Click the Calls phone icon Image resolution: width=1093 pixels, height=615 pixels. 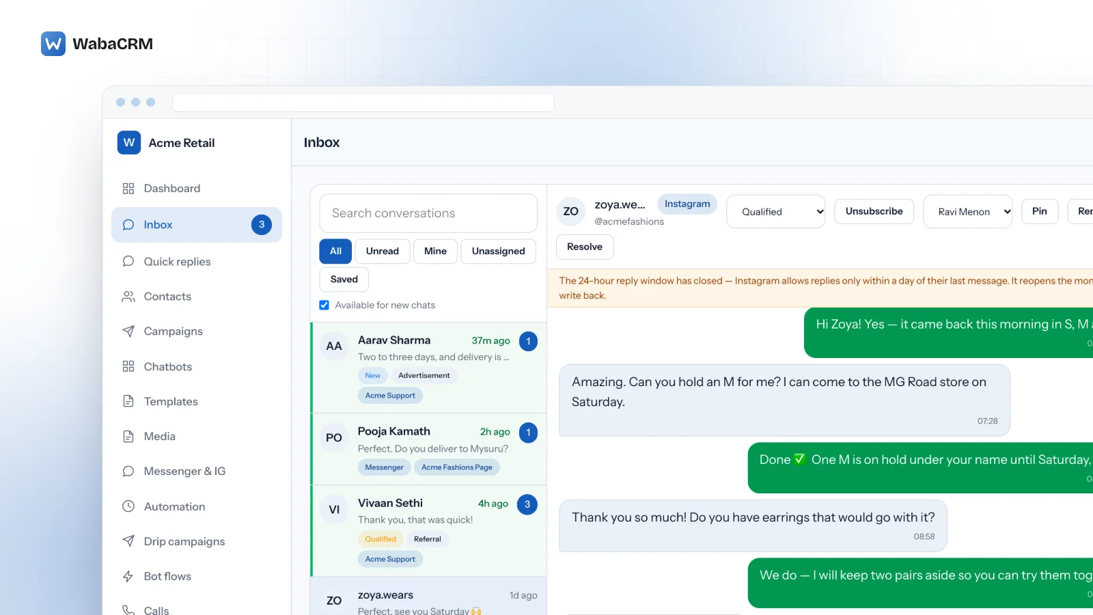tap(128, 610)
